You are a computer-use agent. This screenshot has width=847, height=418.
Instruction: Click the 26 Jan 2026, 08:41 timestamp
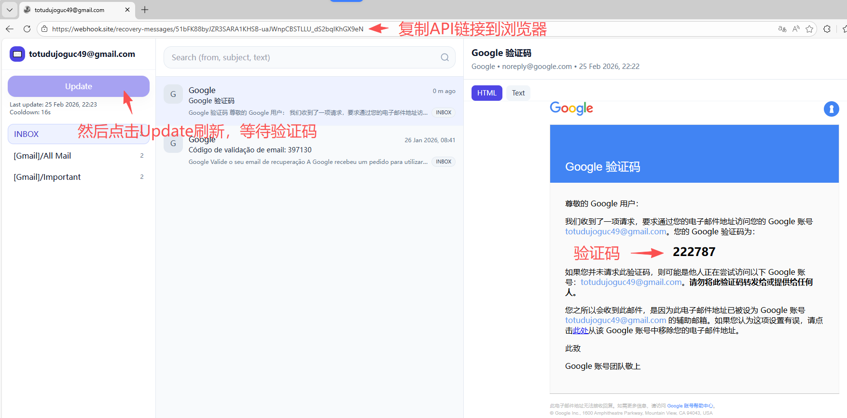click(430, 140)
